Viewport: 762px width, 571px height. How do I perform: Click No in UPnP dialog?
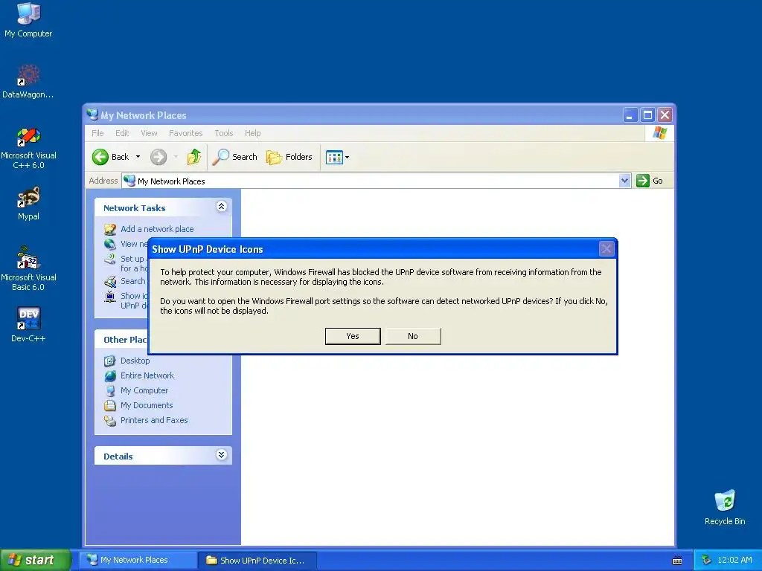[413, 336]
